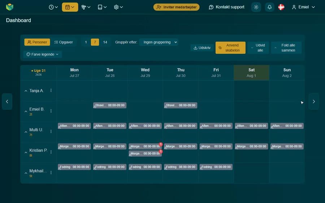This screenshot has height=203, width=325.
Task: Open the gear settings menu
Action: tap(118, 7)
